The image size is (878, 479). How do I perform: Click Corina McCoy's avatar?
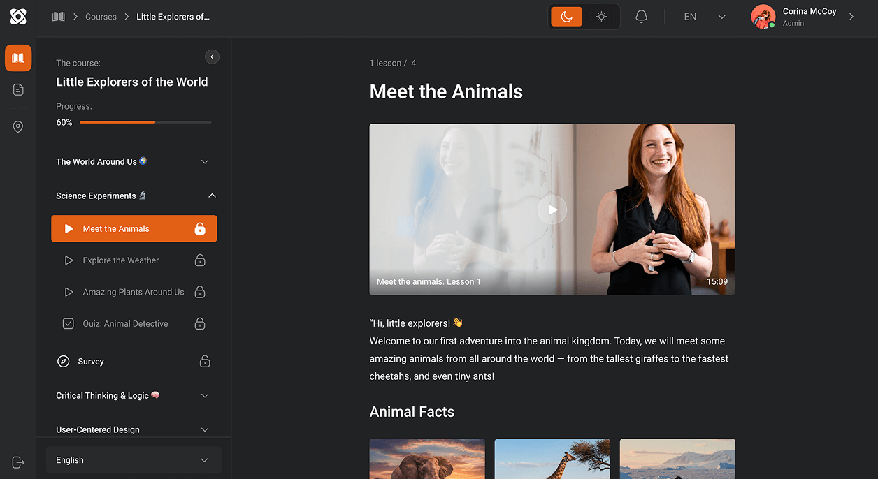click(763, 17)
